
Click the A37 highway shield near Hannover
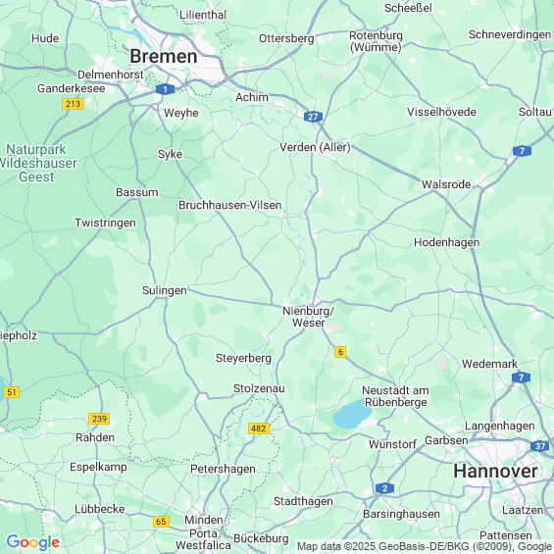(x=540, y=446)
